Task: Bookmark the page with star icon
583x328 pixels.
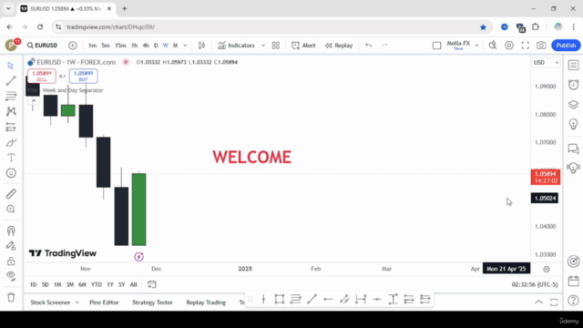Action: (483, 27)
